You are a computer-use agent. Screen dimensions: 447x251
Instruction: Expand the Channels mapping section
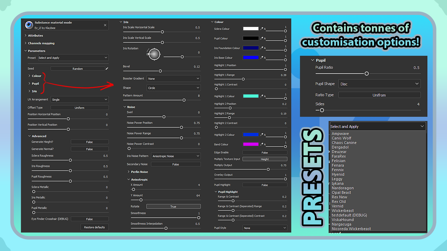(41, 43)
